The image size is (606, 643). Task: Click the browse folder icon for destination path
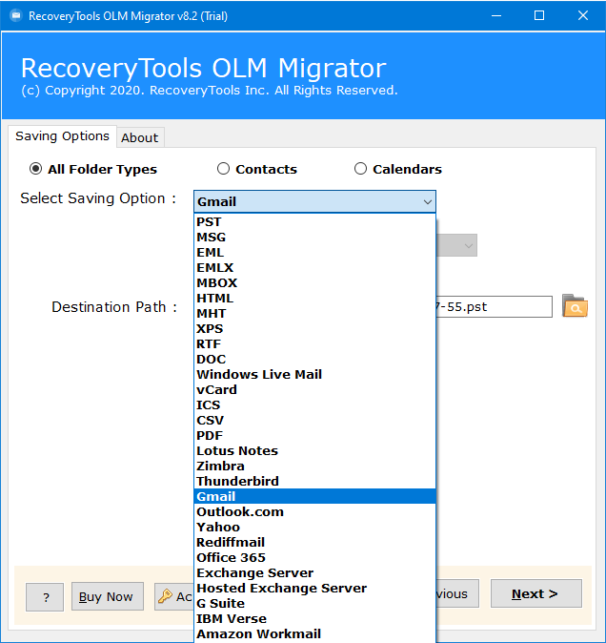point(575,306)
